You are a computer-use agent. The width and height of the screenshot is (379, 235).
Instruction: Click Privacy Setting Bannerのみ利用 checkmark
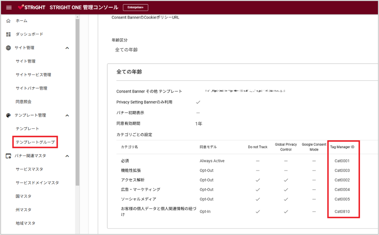pyautogui.click(x=198, y=102)
